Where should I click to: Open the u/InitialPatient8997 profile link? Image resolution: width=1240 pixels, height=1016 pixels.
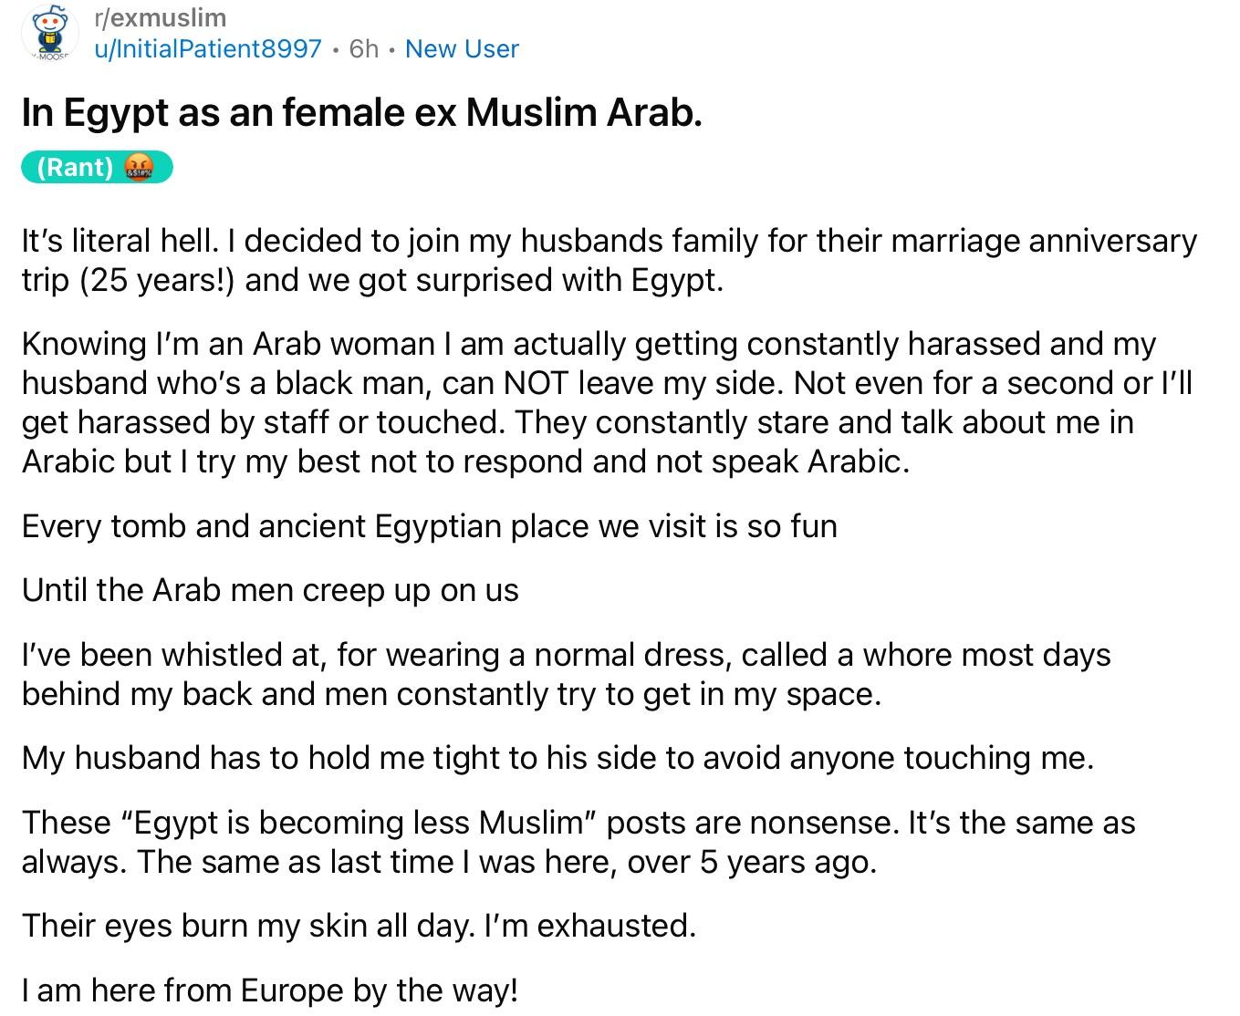pos(208,48)
